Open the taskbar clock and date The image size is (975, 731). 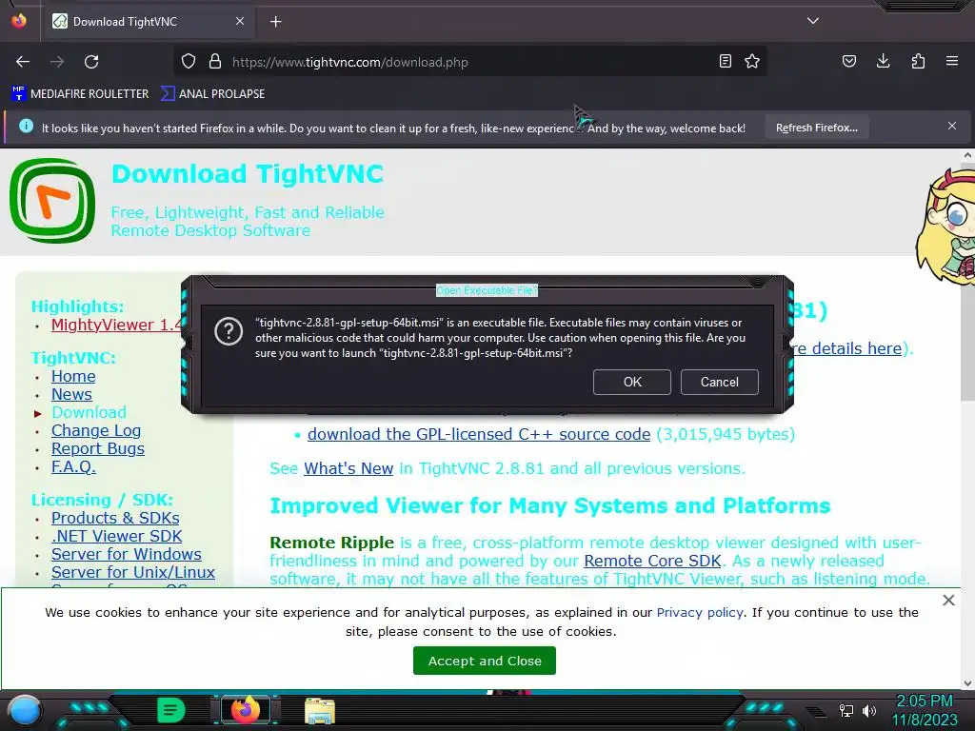click(x=925, y=710)
